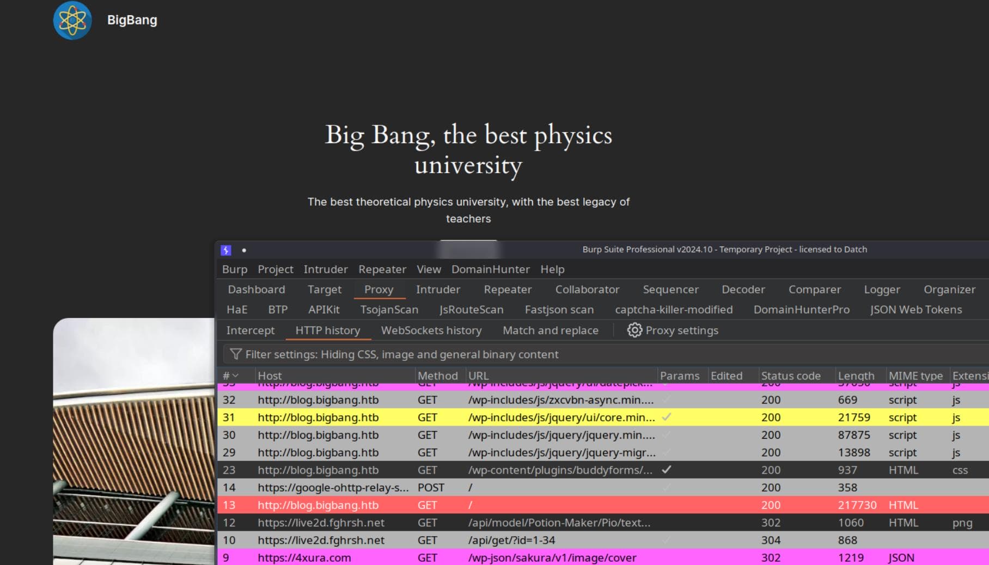Screen dimensions: 989x565
Task: Open the Decoder tab
Action: click(x=743, y=290)
